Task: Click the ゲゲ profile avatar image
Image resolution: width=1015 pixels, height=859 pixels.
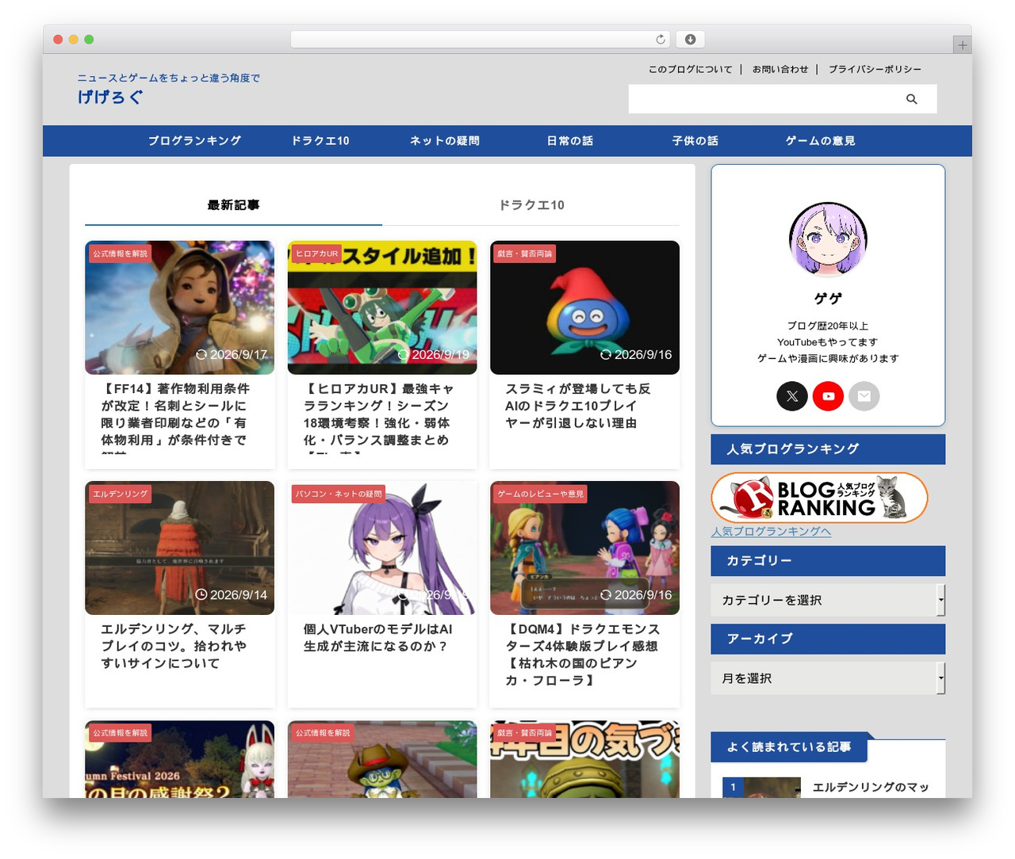Action: pos(828,239)
